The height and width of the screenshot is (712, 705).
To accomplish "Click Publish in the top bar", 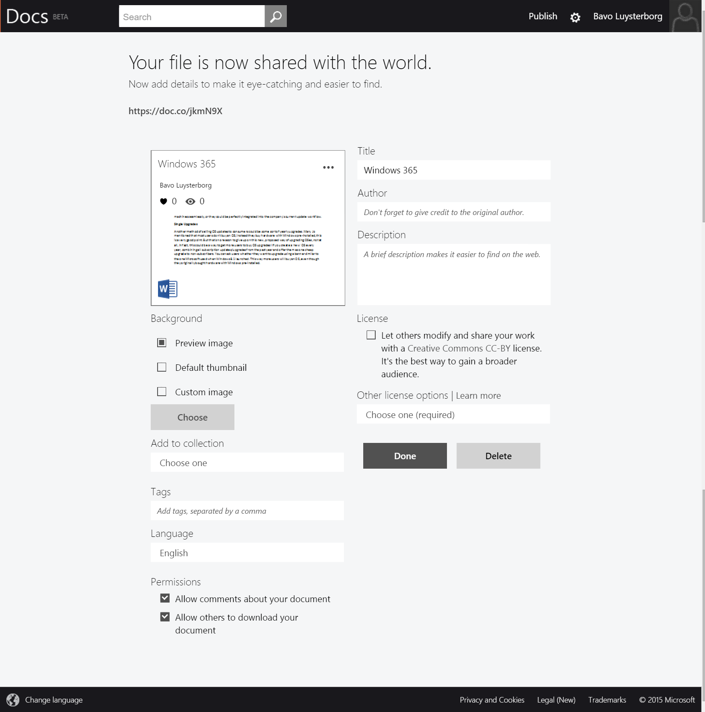I will pos(543,16).
